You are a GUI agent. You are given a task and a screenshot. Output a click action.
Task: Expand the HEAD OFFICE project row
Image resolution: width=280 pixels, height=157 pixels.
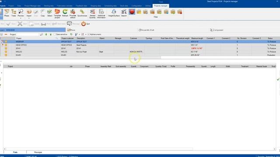pos(3,45)
